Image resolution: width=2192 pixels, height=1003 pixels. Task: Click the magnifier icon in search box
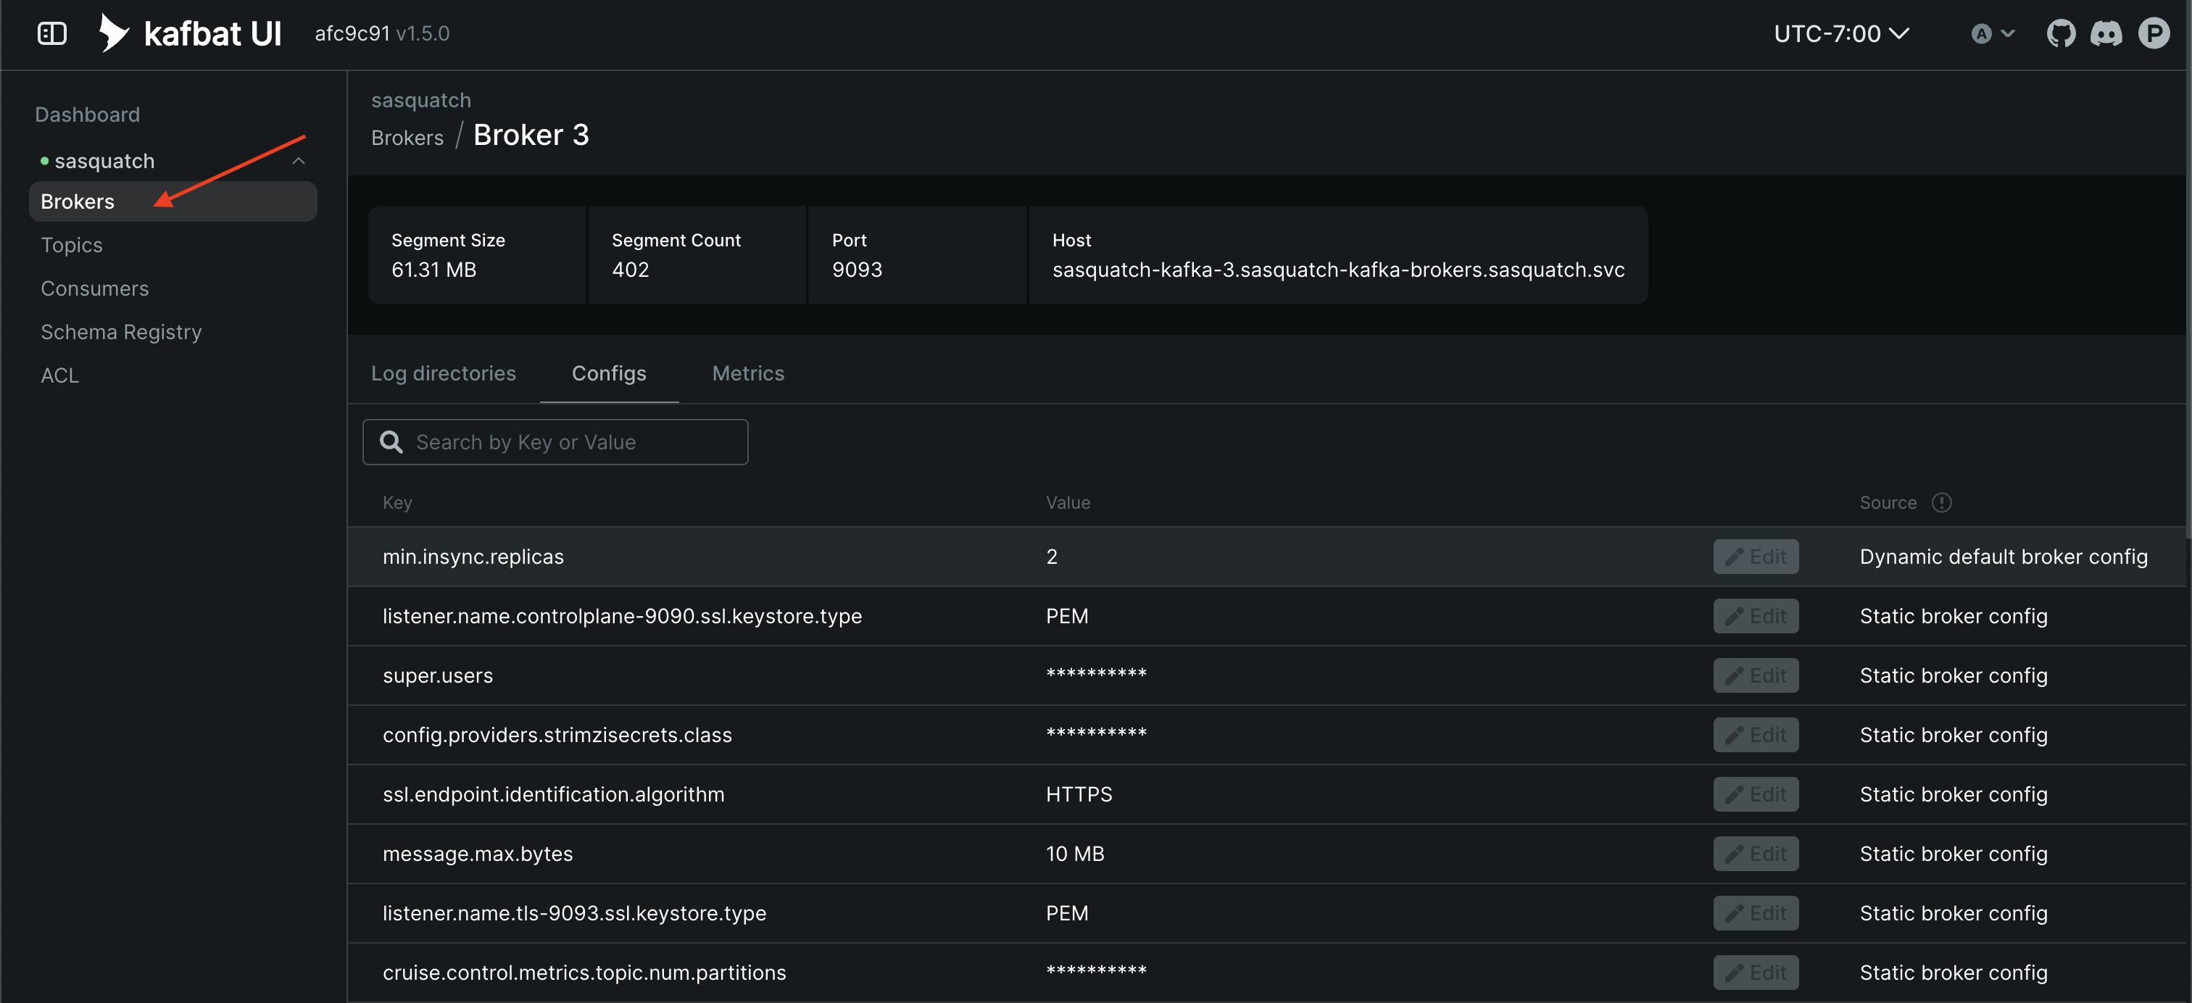[x=391, y=441]
